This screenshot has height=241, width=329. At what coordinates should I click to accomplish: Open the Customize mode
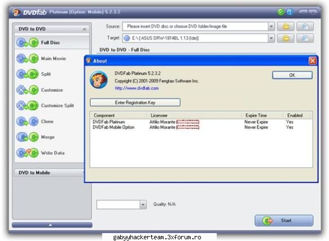52,90
